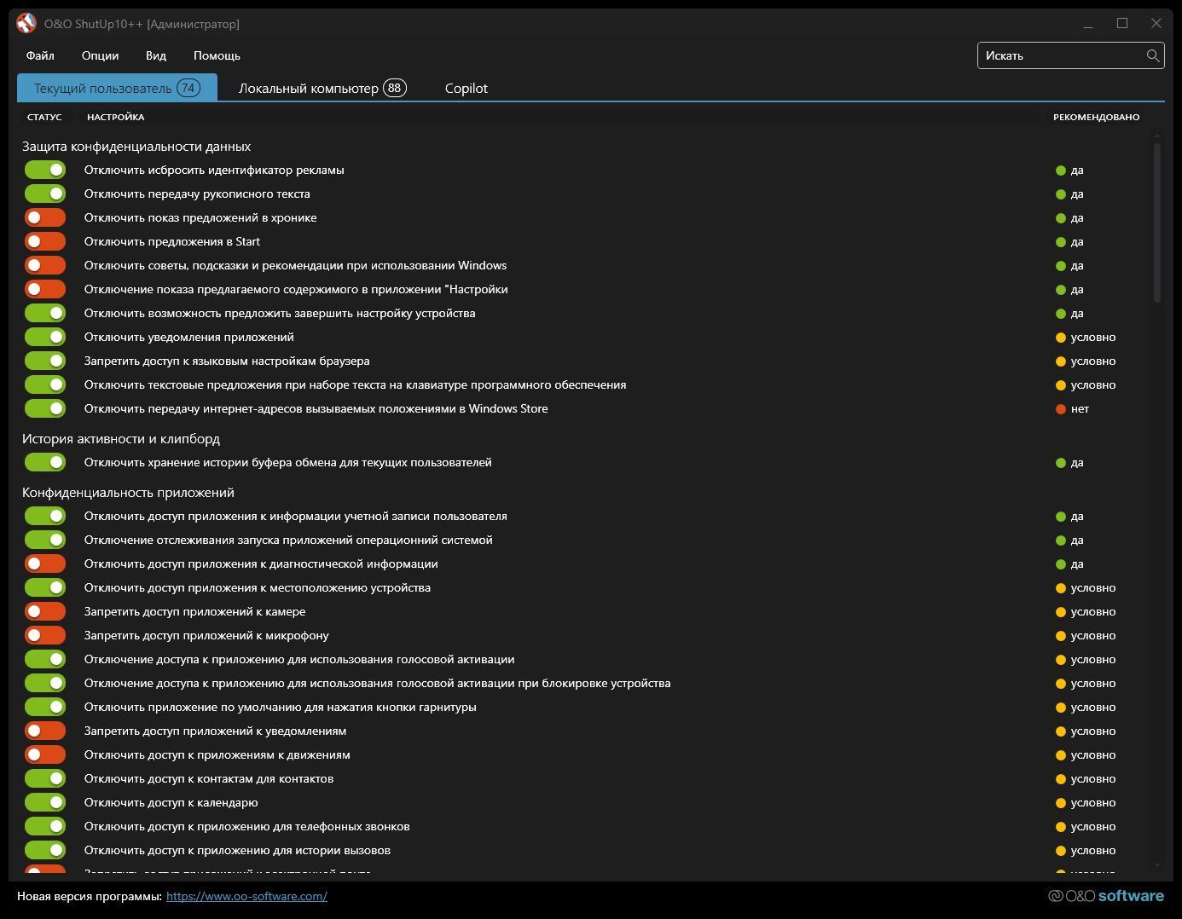
Task: Disable 'Отключить уведомления приложений' toggle
Action: [x=45, y=338]
